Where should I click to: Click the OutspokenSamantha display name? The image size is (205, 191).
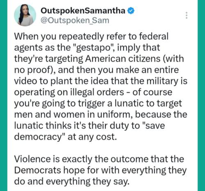click(x=83, y=11)
